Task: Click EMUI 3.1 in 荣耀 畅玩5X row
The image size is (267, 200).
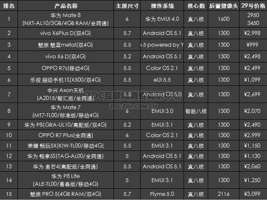Action: (162, 146)
